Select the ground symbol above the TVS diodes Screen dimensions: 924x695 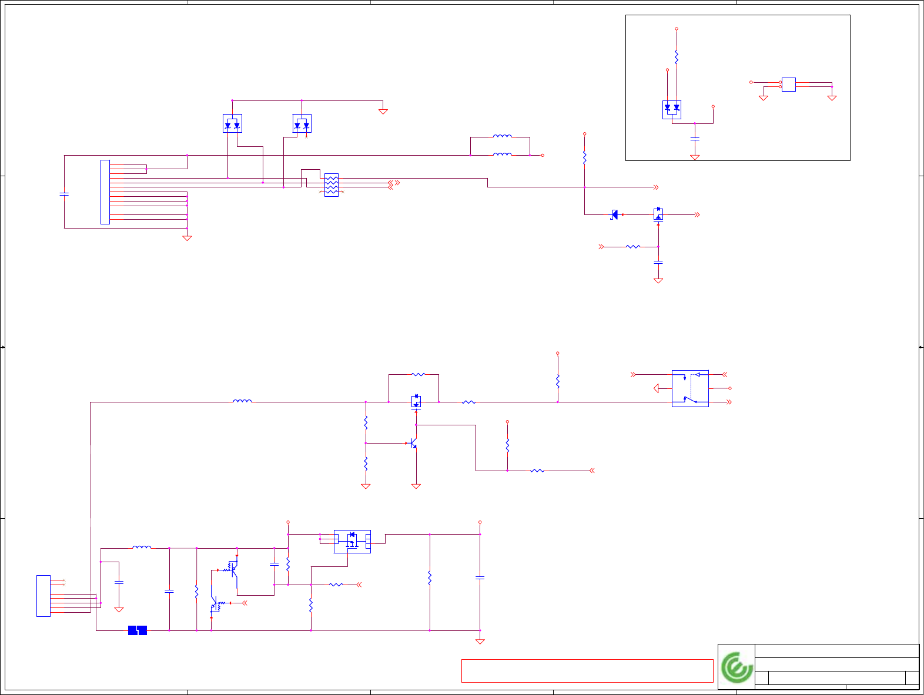(383, 111)
